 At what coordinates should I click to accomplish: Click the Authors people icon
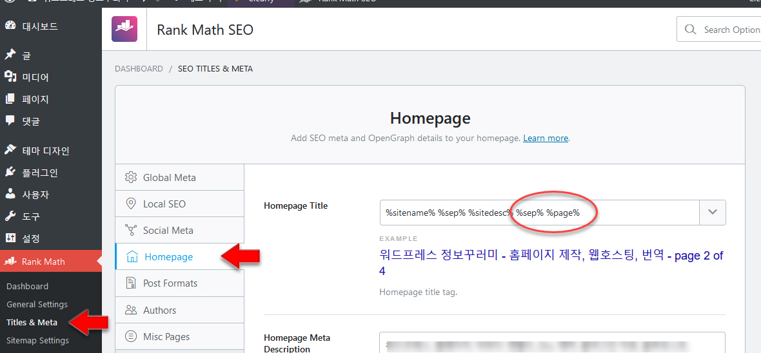coord(130,310)
